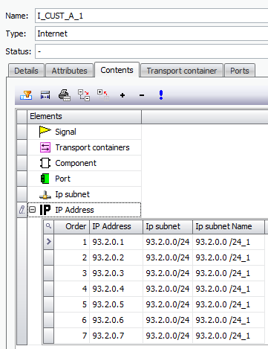Collapse the IP Address node
The image size is (268, 349).
point(32,210)
